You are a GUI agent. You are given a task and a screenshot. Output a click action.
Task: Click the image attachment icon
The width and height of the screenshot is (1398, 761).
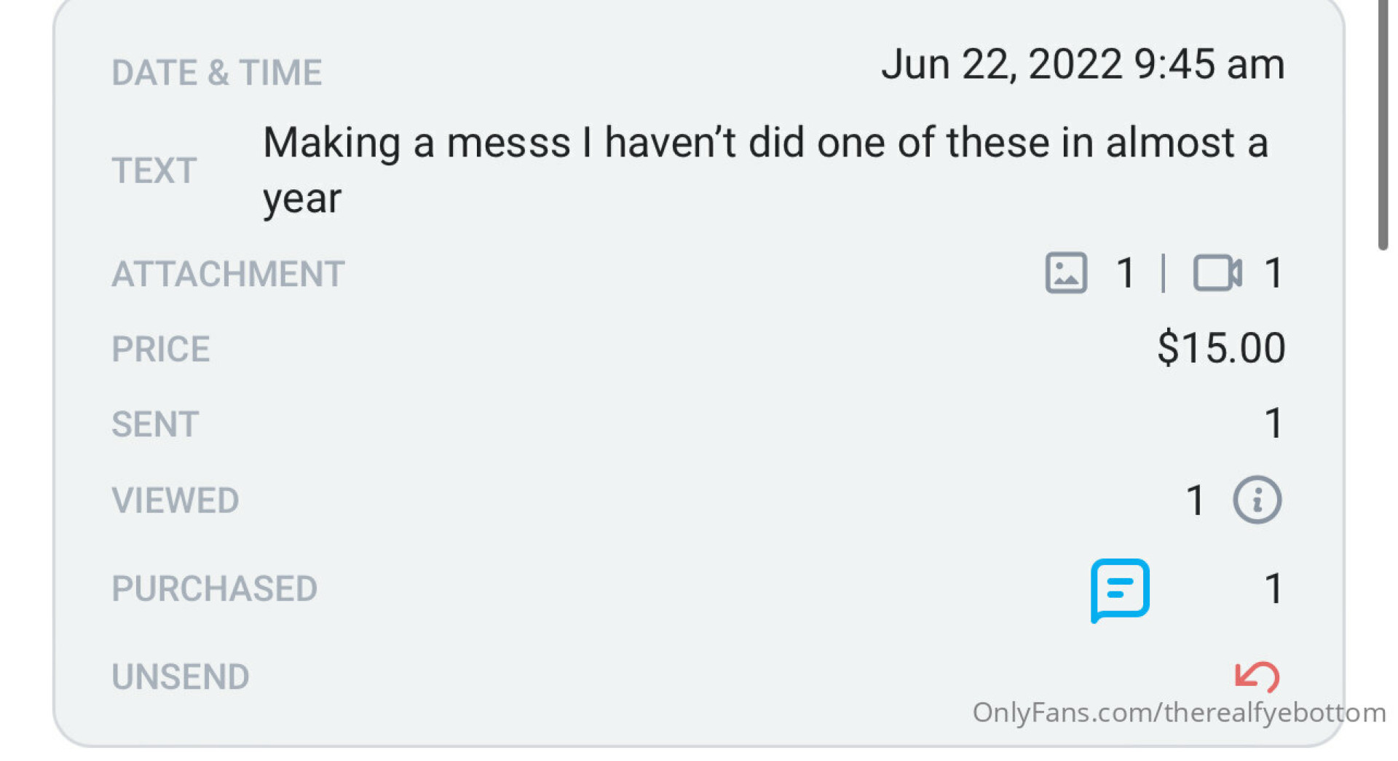[x=1066, y=273]
